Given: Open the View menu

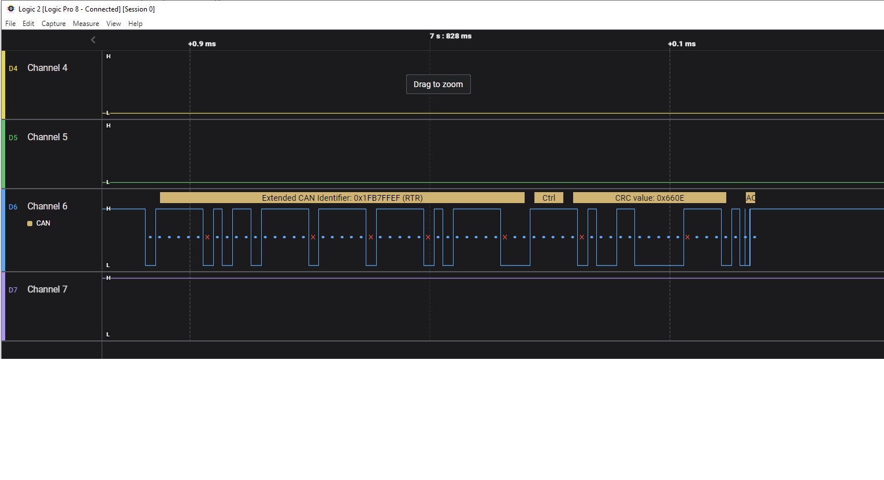Looking at the screenshot, I should (113, 24).
